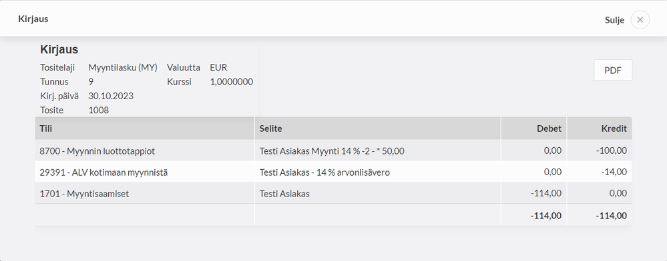
Task: Select row 1701 - Myyntisaamiset
Action: pos(334,194)
